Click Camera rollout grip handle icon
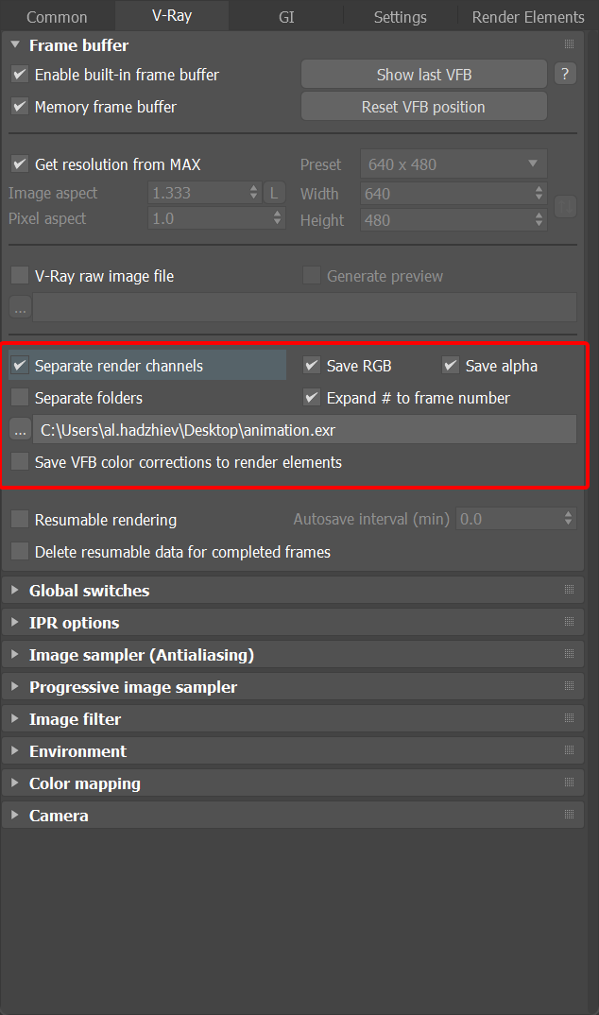599x1015 pixels. [x=569, y=815]
